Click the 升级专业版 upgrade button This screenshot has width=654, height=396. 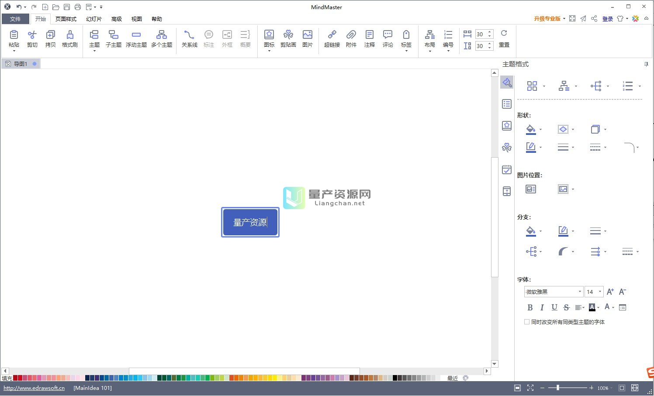pyautogui.click(x=547, y=19)
